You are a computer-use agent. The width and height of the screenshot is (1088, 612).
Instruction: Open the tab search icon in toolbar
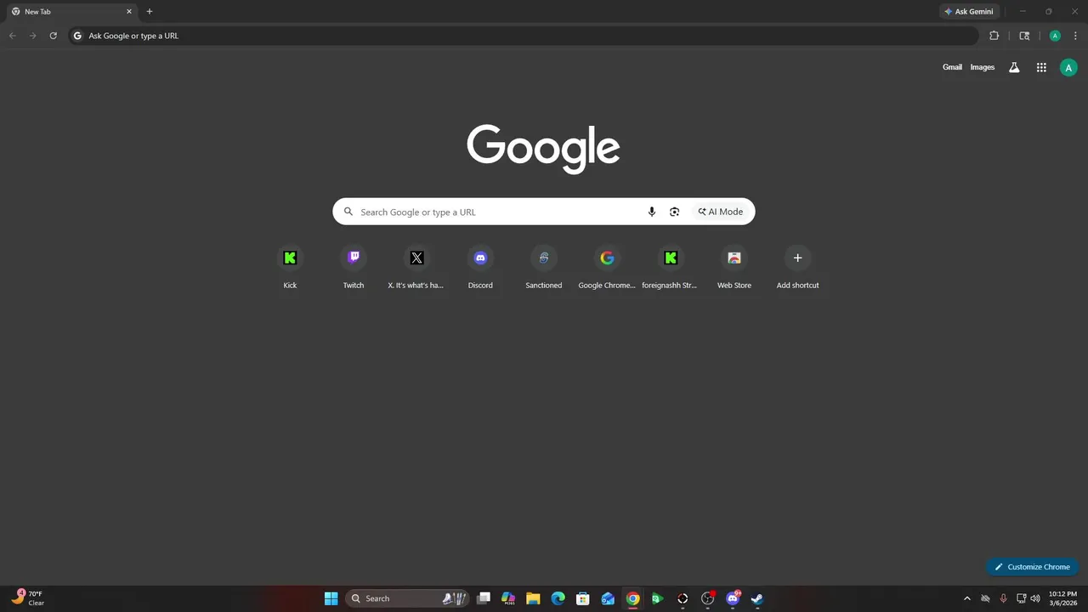click(x=1024, y=36)
